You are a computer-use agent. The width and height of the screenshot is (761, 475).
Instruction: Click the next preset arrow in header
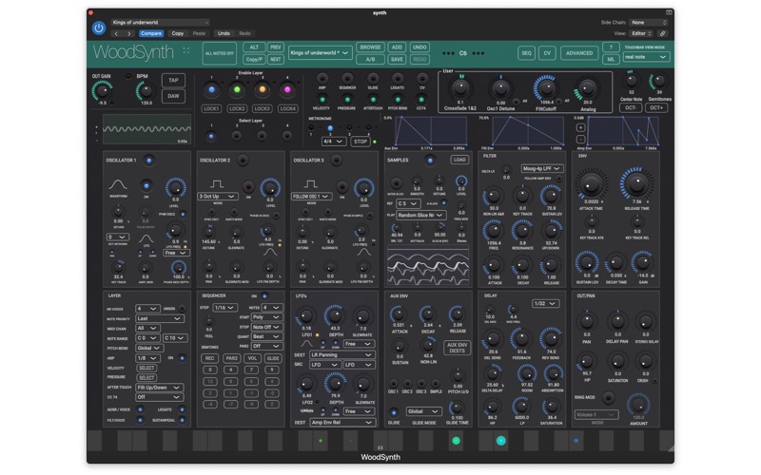129,33
